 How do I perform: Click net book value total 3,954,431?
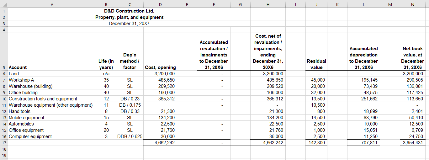point(412,143)
